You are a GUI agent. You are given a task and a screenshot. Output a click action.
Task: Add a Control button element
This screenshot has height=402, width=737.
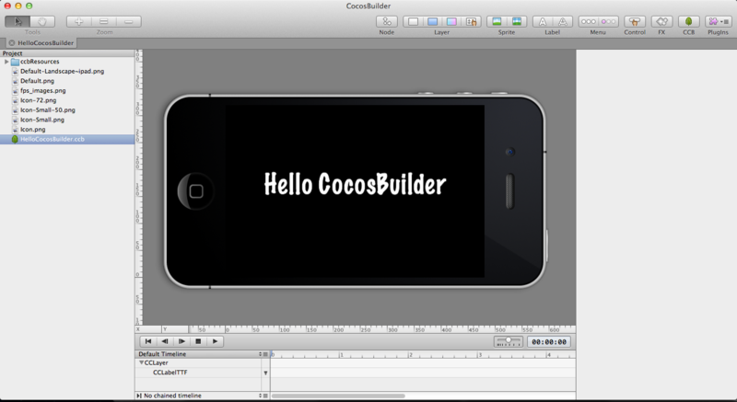click(x=635, y=21)
